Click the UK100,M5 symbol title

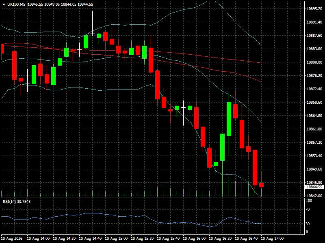click(16, 4)
